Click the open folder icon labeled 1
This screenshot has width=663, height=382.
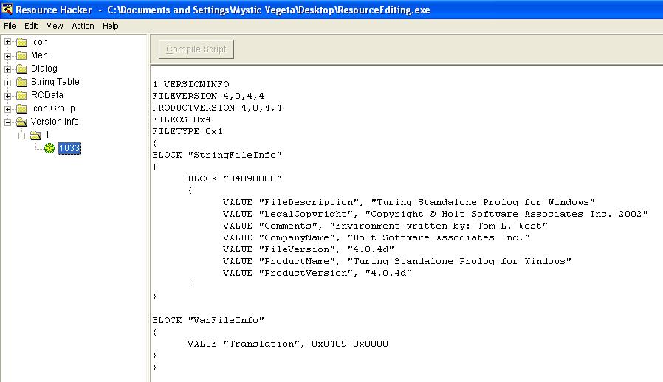point(35,135)
